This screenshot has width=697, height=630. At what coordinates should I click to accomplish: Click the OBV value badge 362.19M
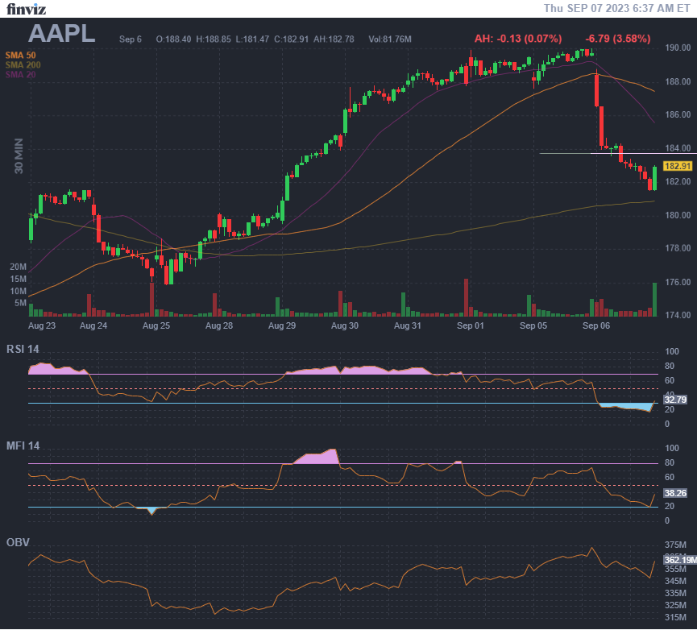coord(678,559)
